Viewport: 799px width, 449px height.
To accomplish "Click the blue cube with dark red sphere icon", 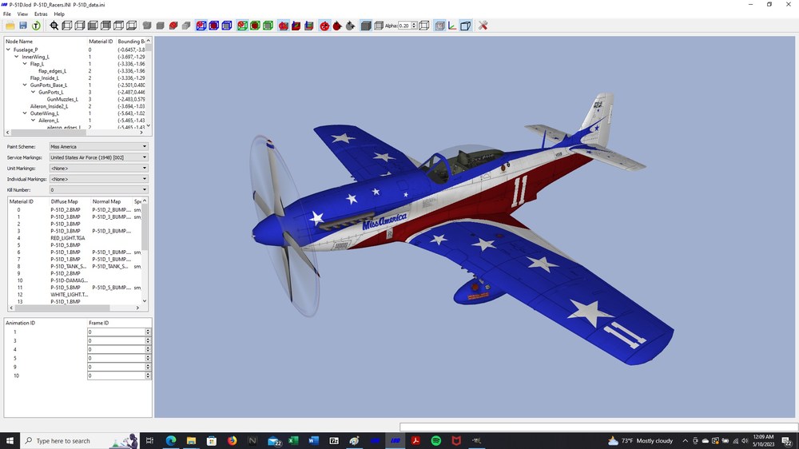I will pos(214,26).
